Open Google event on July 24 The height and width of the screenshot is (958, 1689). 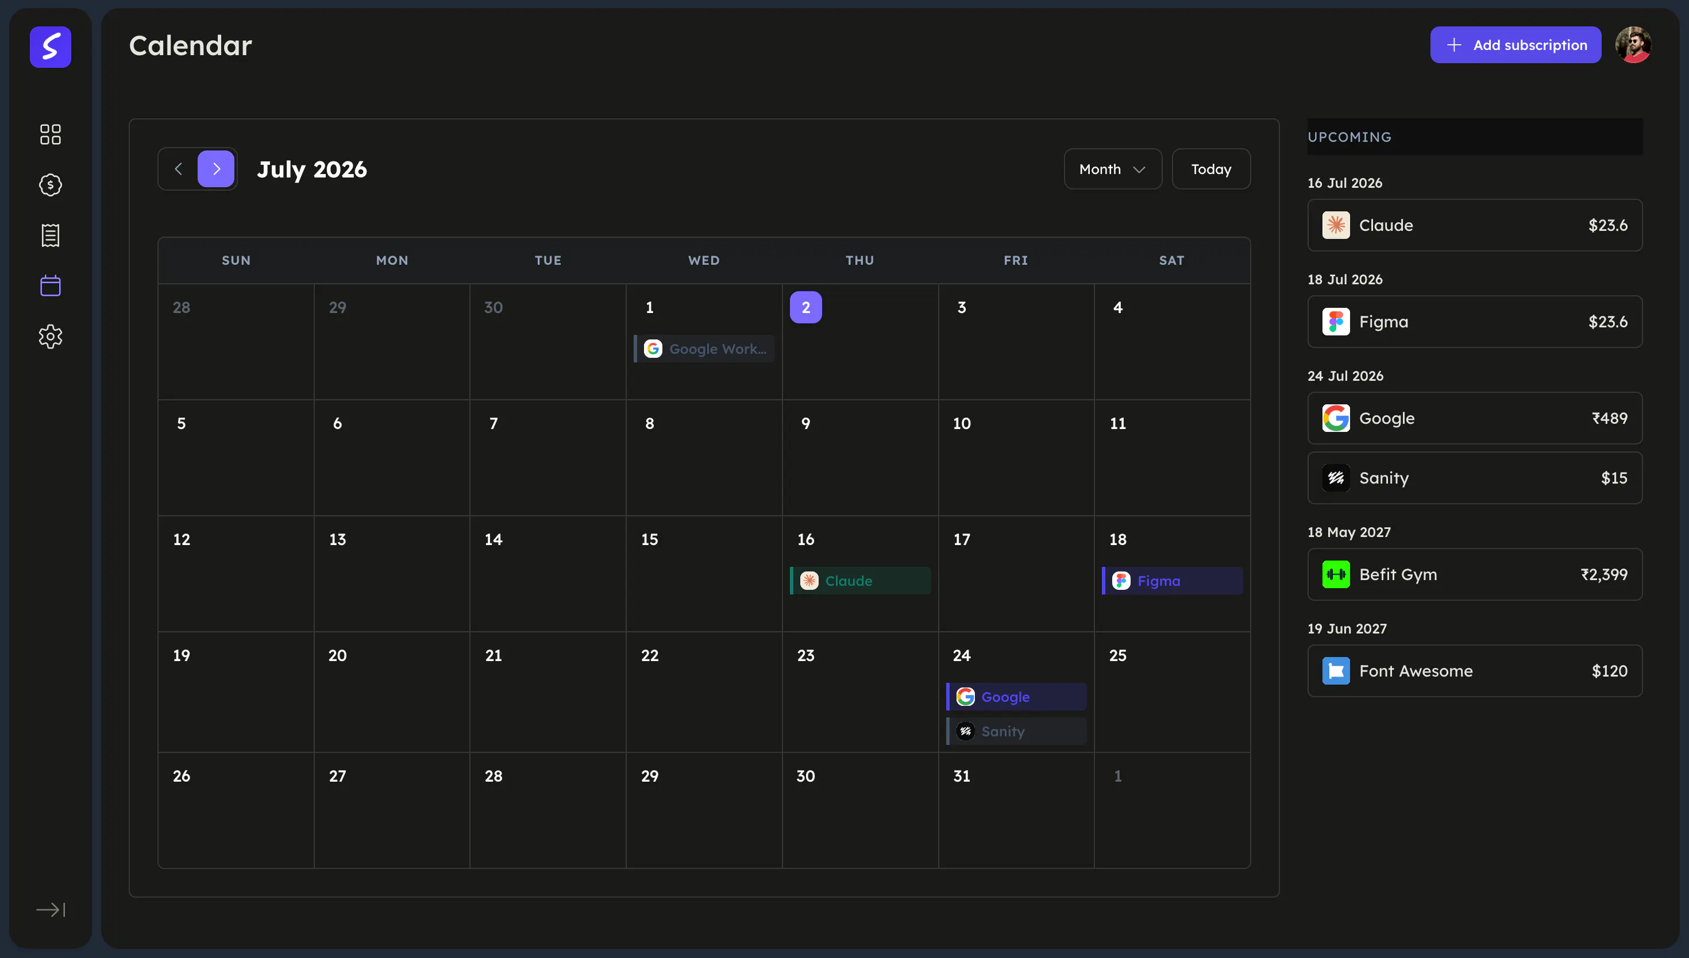pyautogui.click(x=1015, y=697)
